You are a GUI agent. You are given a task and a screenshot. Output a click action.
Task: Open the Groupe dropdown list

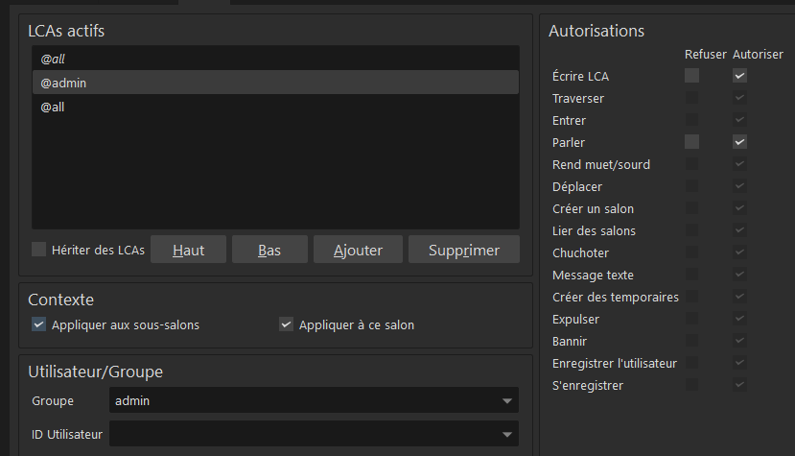(x=505, y=401)
